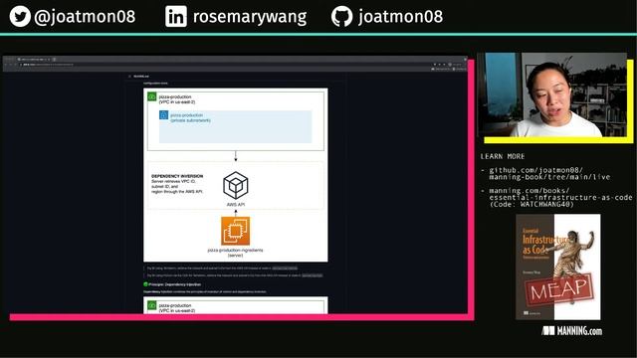The width and height of the screenshot is (637, 358).
Task: Click the LinkedIn logo icon
Action: pyautogui.click(x=176, y=17)
